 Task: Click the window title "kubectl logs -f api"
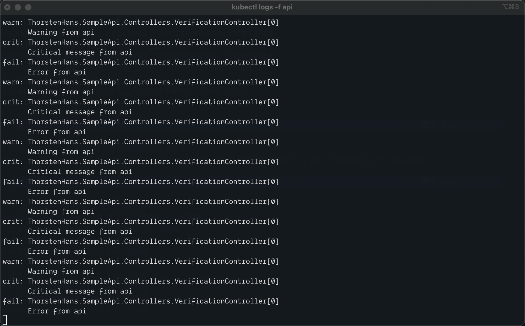point(262,7)
